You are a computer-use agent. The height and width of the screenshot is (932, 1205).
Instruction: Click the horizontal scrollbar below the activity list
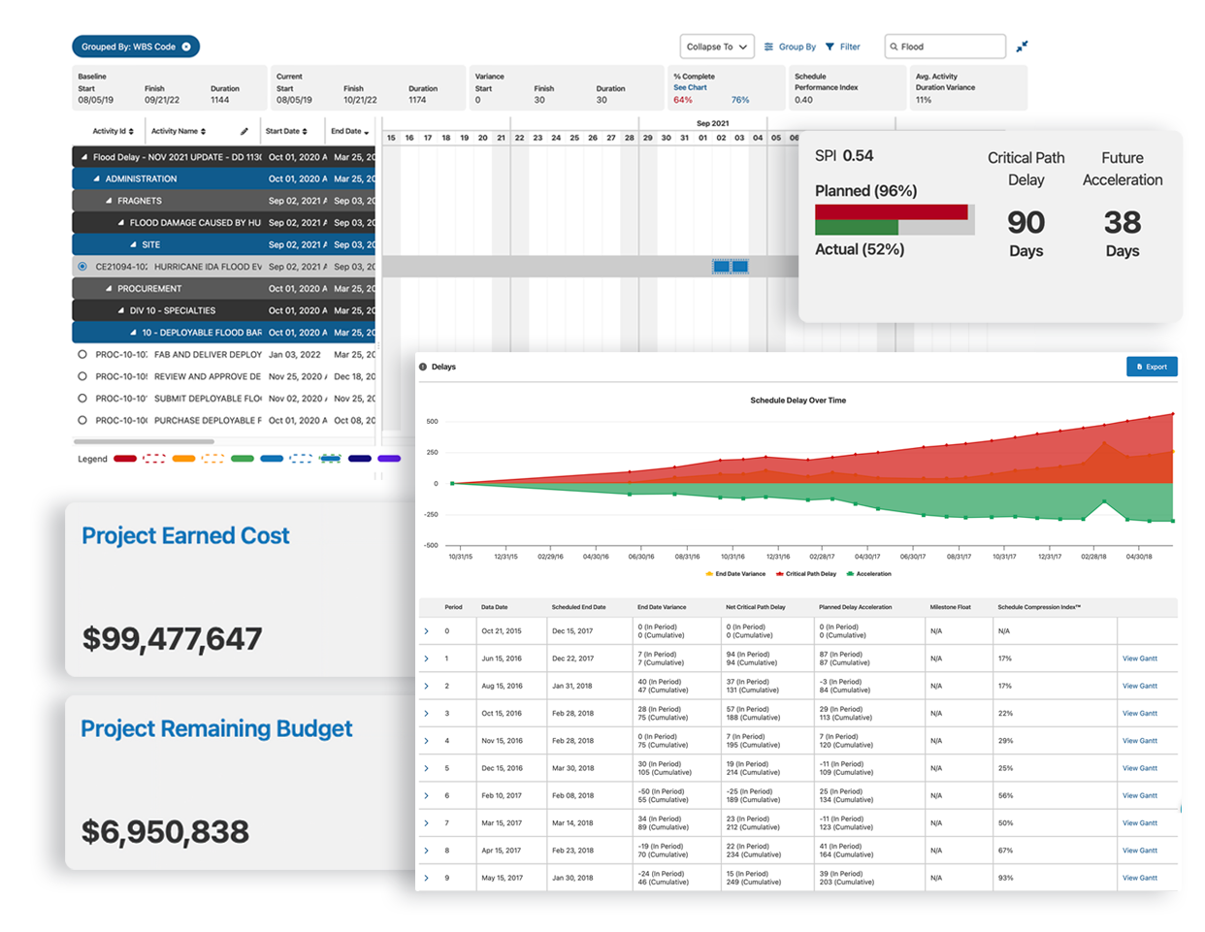coord(146,441)
